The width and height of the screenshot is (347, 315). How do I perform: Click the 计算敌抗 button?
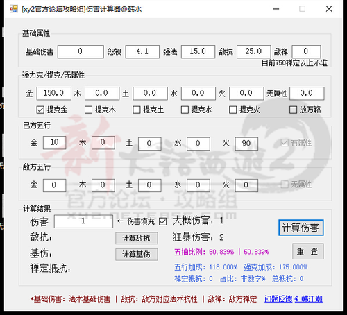pos(137,238)
